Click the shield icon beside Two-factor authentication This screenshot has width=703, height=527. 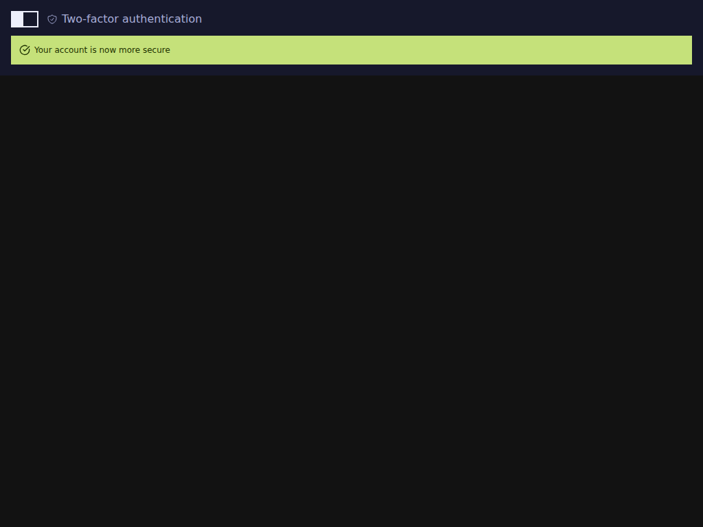[52, 19]
